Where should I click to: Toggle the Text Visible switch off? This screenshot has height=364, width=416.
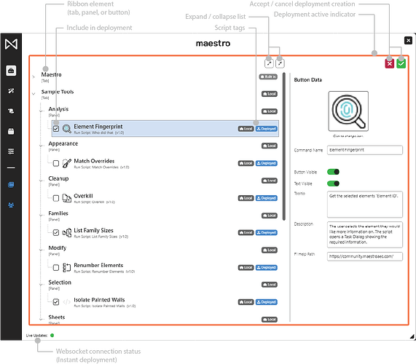pyautogui.click(x=333, y=183)
